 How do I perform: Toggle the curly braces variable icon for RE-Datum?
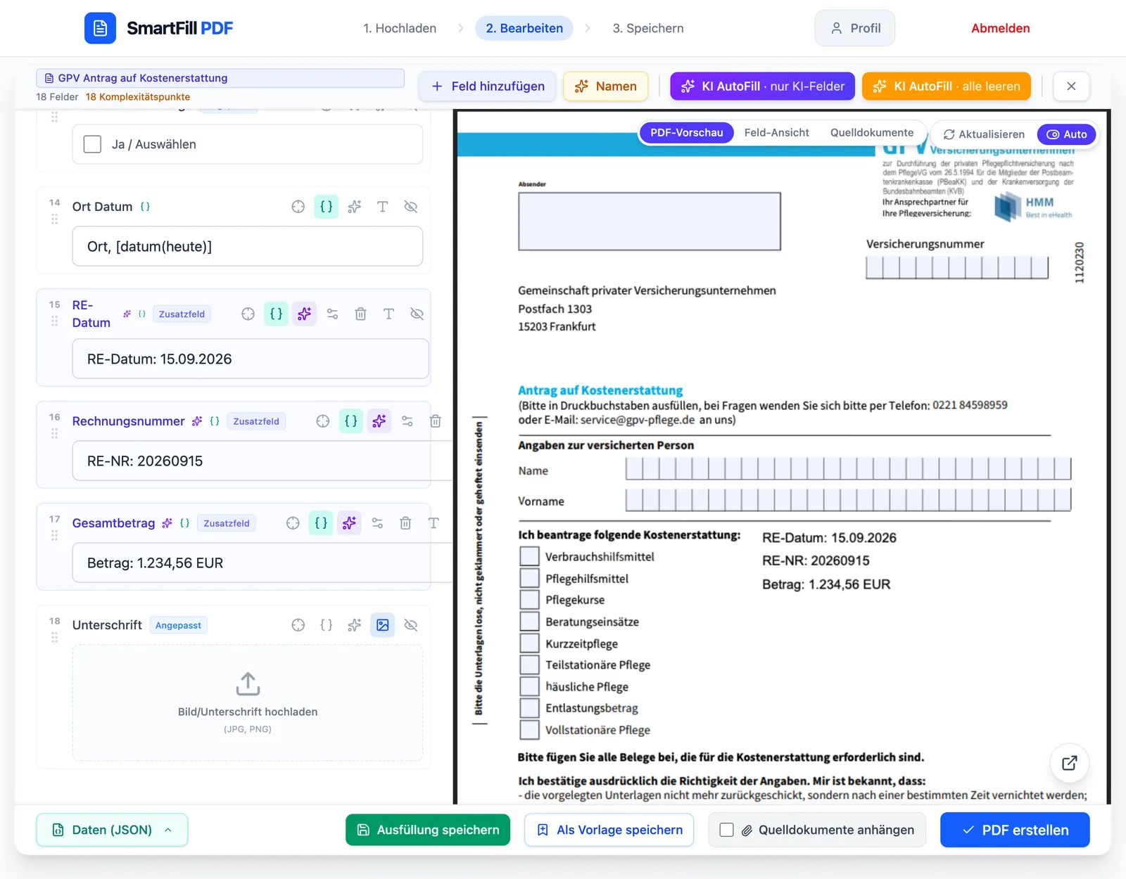(276, 314)
